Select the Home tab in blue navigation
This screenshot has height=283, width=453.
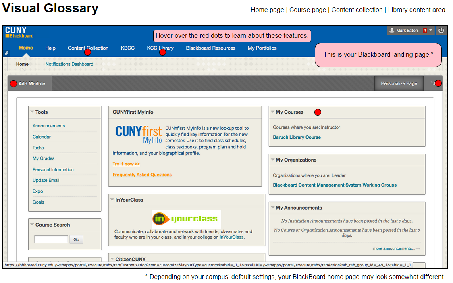(x=26, y=48)
